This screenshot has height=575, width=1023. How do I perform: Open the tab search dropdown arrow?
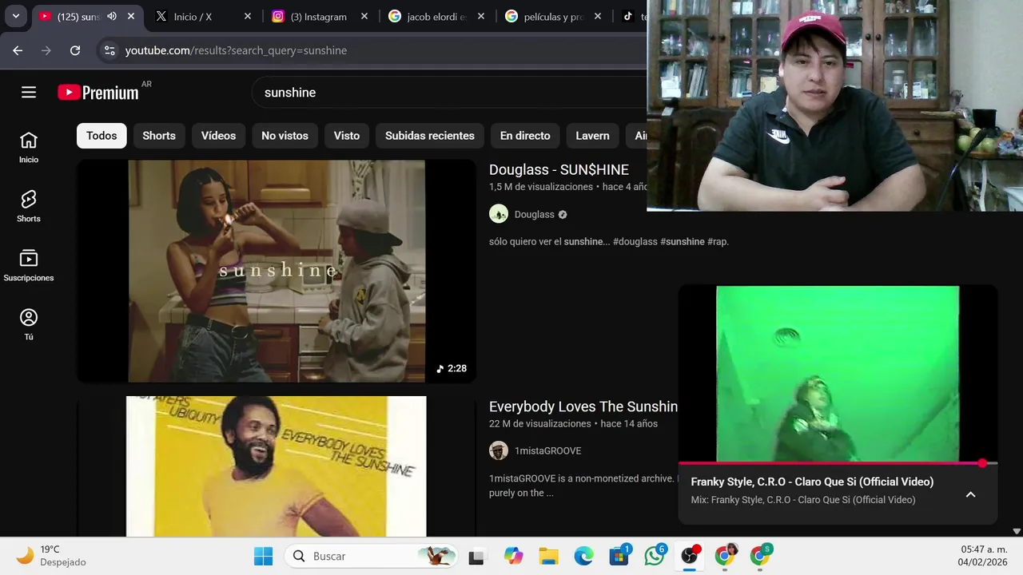(15, 16)
